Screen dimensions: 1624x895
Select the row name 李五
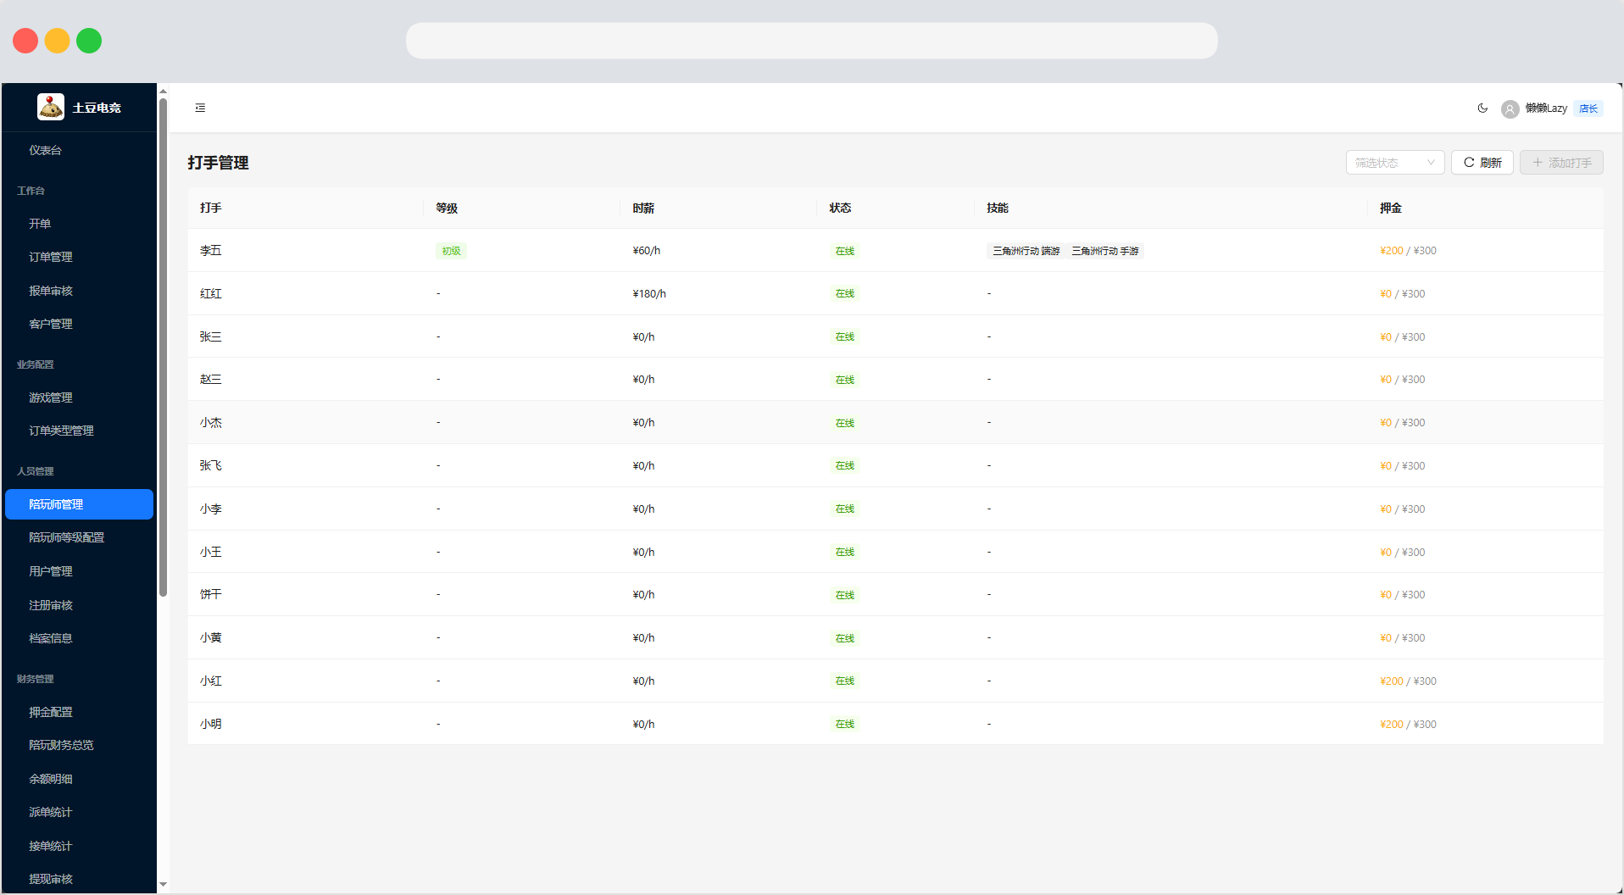pyautogui.click(x=211, y=251)
